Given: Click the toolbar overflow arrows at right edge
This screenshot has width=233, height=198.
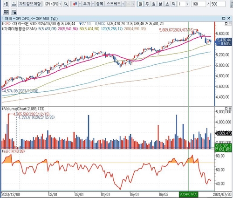Looking at the screenshot, I should coord(232,4).
